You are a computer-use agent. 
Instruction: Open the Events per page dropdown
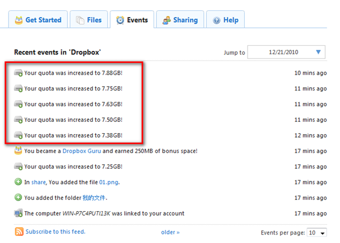pyautogui.click(x=317, y=233)
